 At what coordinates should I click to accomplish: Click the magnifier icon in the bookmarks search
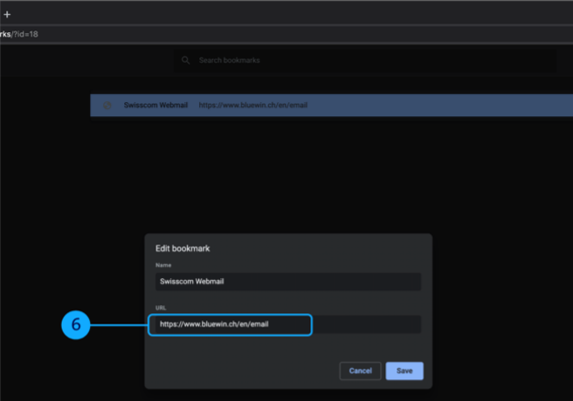pos(185,60)
